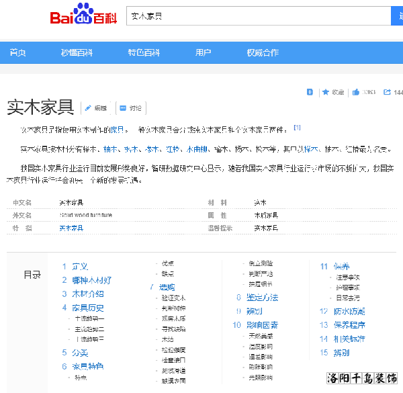The width and height of the screenshot is (403, 393).
Task: Click the share arrow icon
Action: point(387,92)
